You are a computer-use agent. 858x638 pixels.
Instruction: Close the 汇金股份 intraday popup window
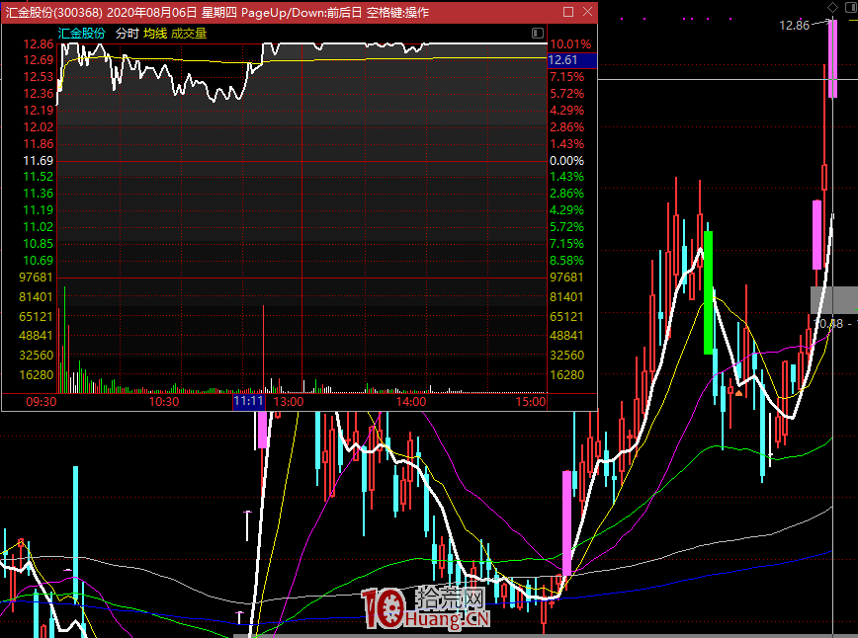click(588, 12)
